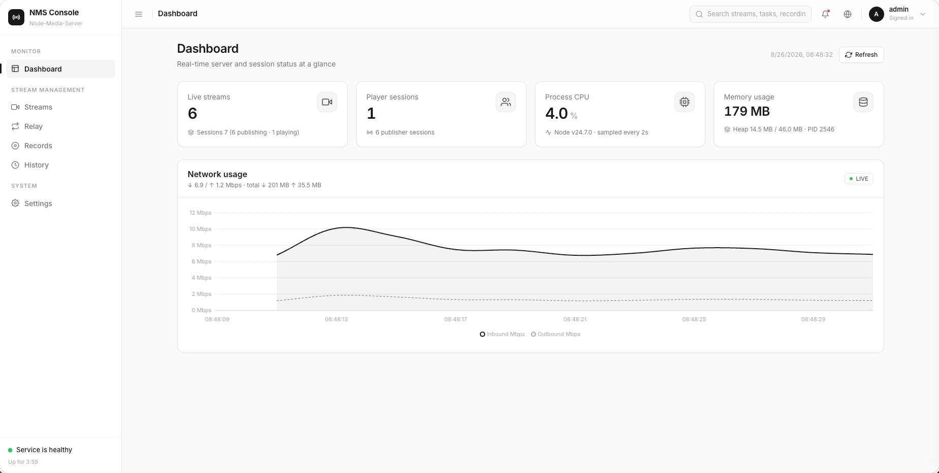
Task: Open the History page
Action: [61, 165]
